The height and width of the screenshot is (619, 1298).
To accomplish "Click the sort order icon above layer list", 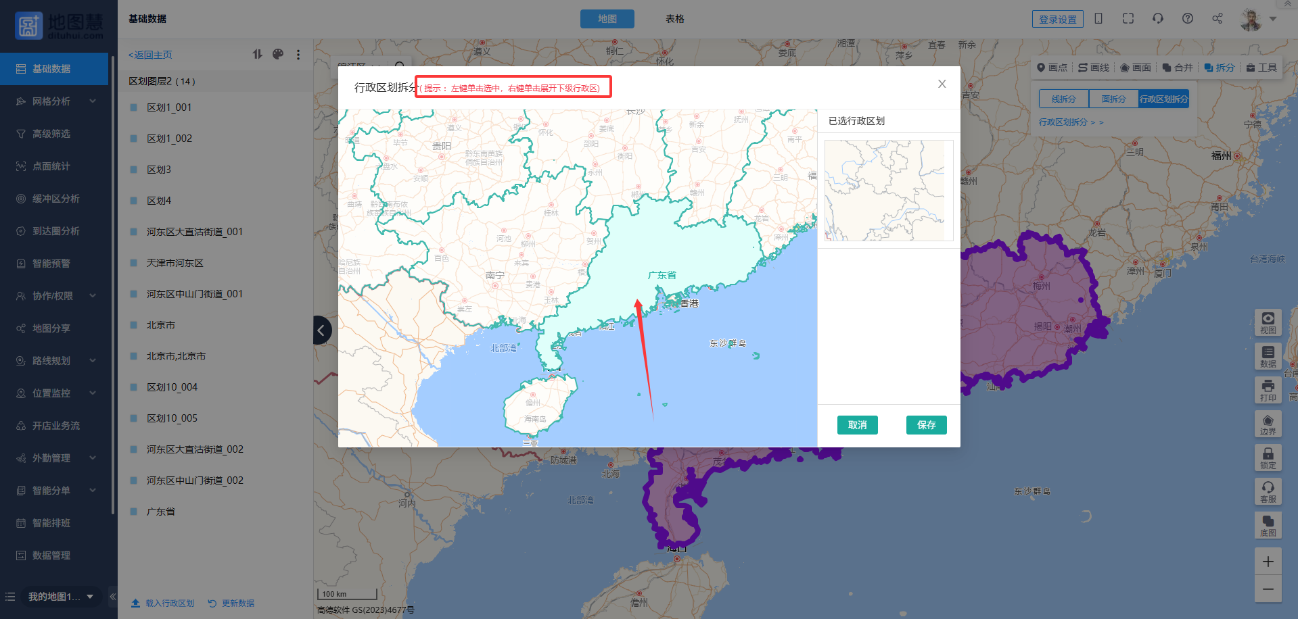I will pyautogui.click(x=258, y=54).
